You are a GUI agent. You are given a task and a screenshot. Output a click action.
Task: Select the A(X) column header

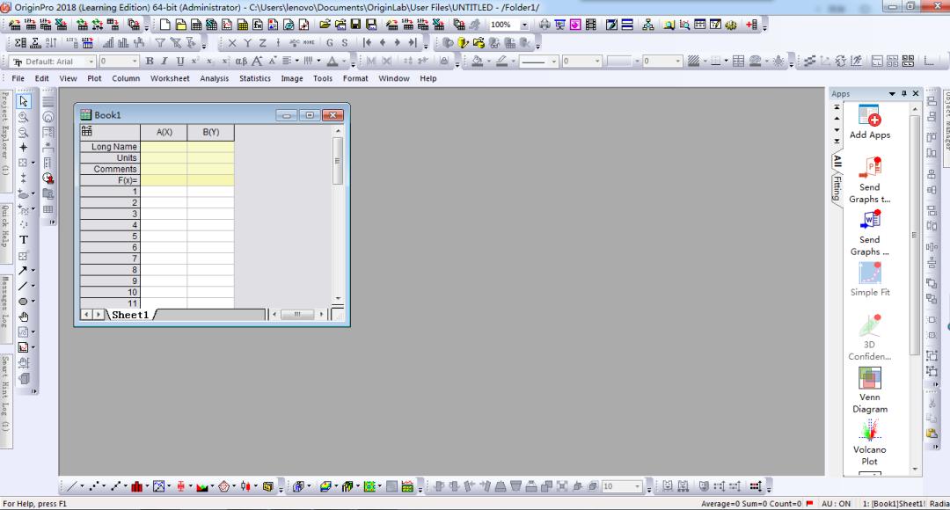(164, 132)
